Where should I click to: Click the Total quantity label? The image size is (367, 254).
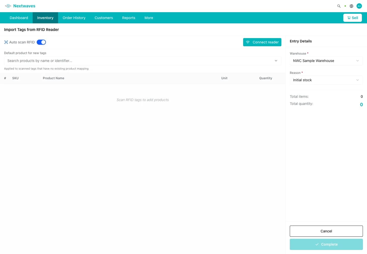302,104
